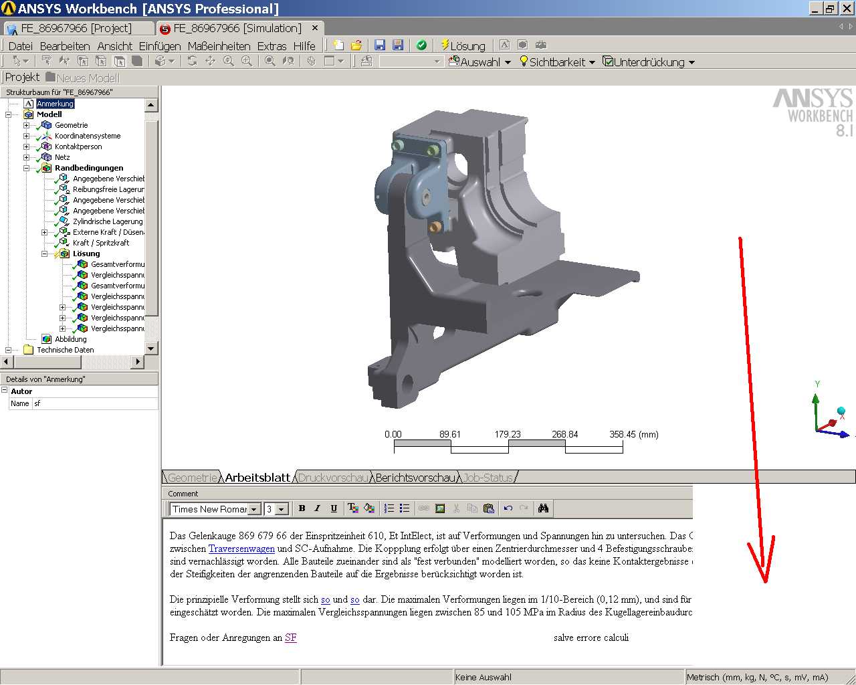Click the tree scroll down arrow
This screenshot has height=685, width=856.
[151, 349]
